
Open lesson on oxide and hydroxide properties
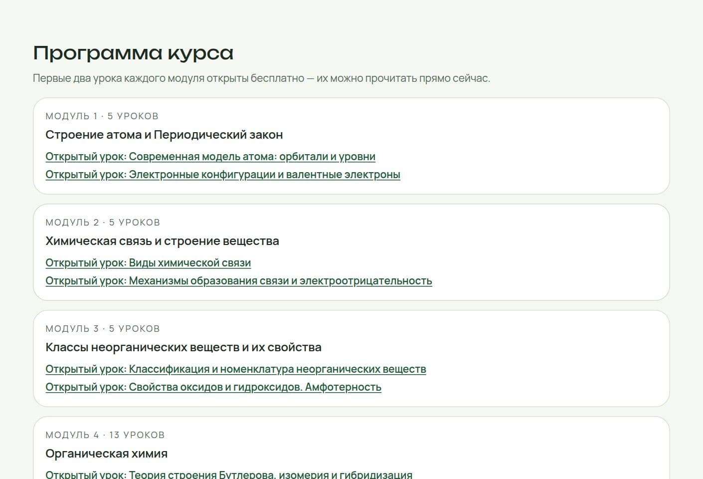tap(213, 387)
